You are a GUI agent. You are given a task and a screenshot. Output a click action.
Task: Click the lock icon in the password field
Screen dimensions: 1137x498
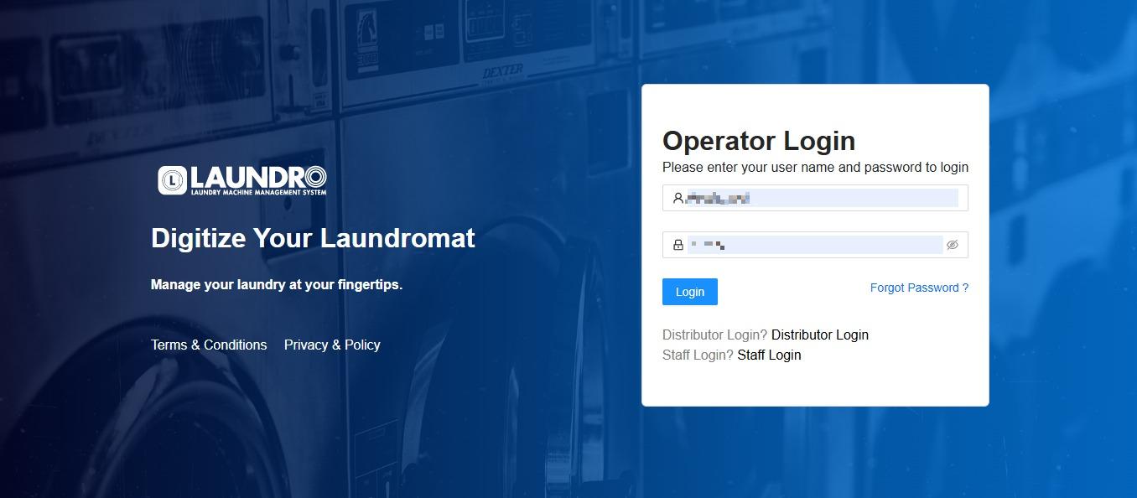tap(678, 245)
